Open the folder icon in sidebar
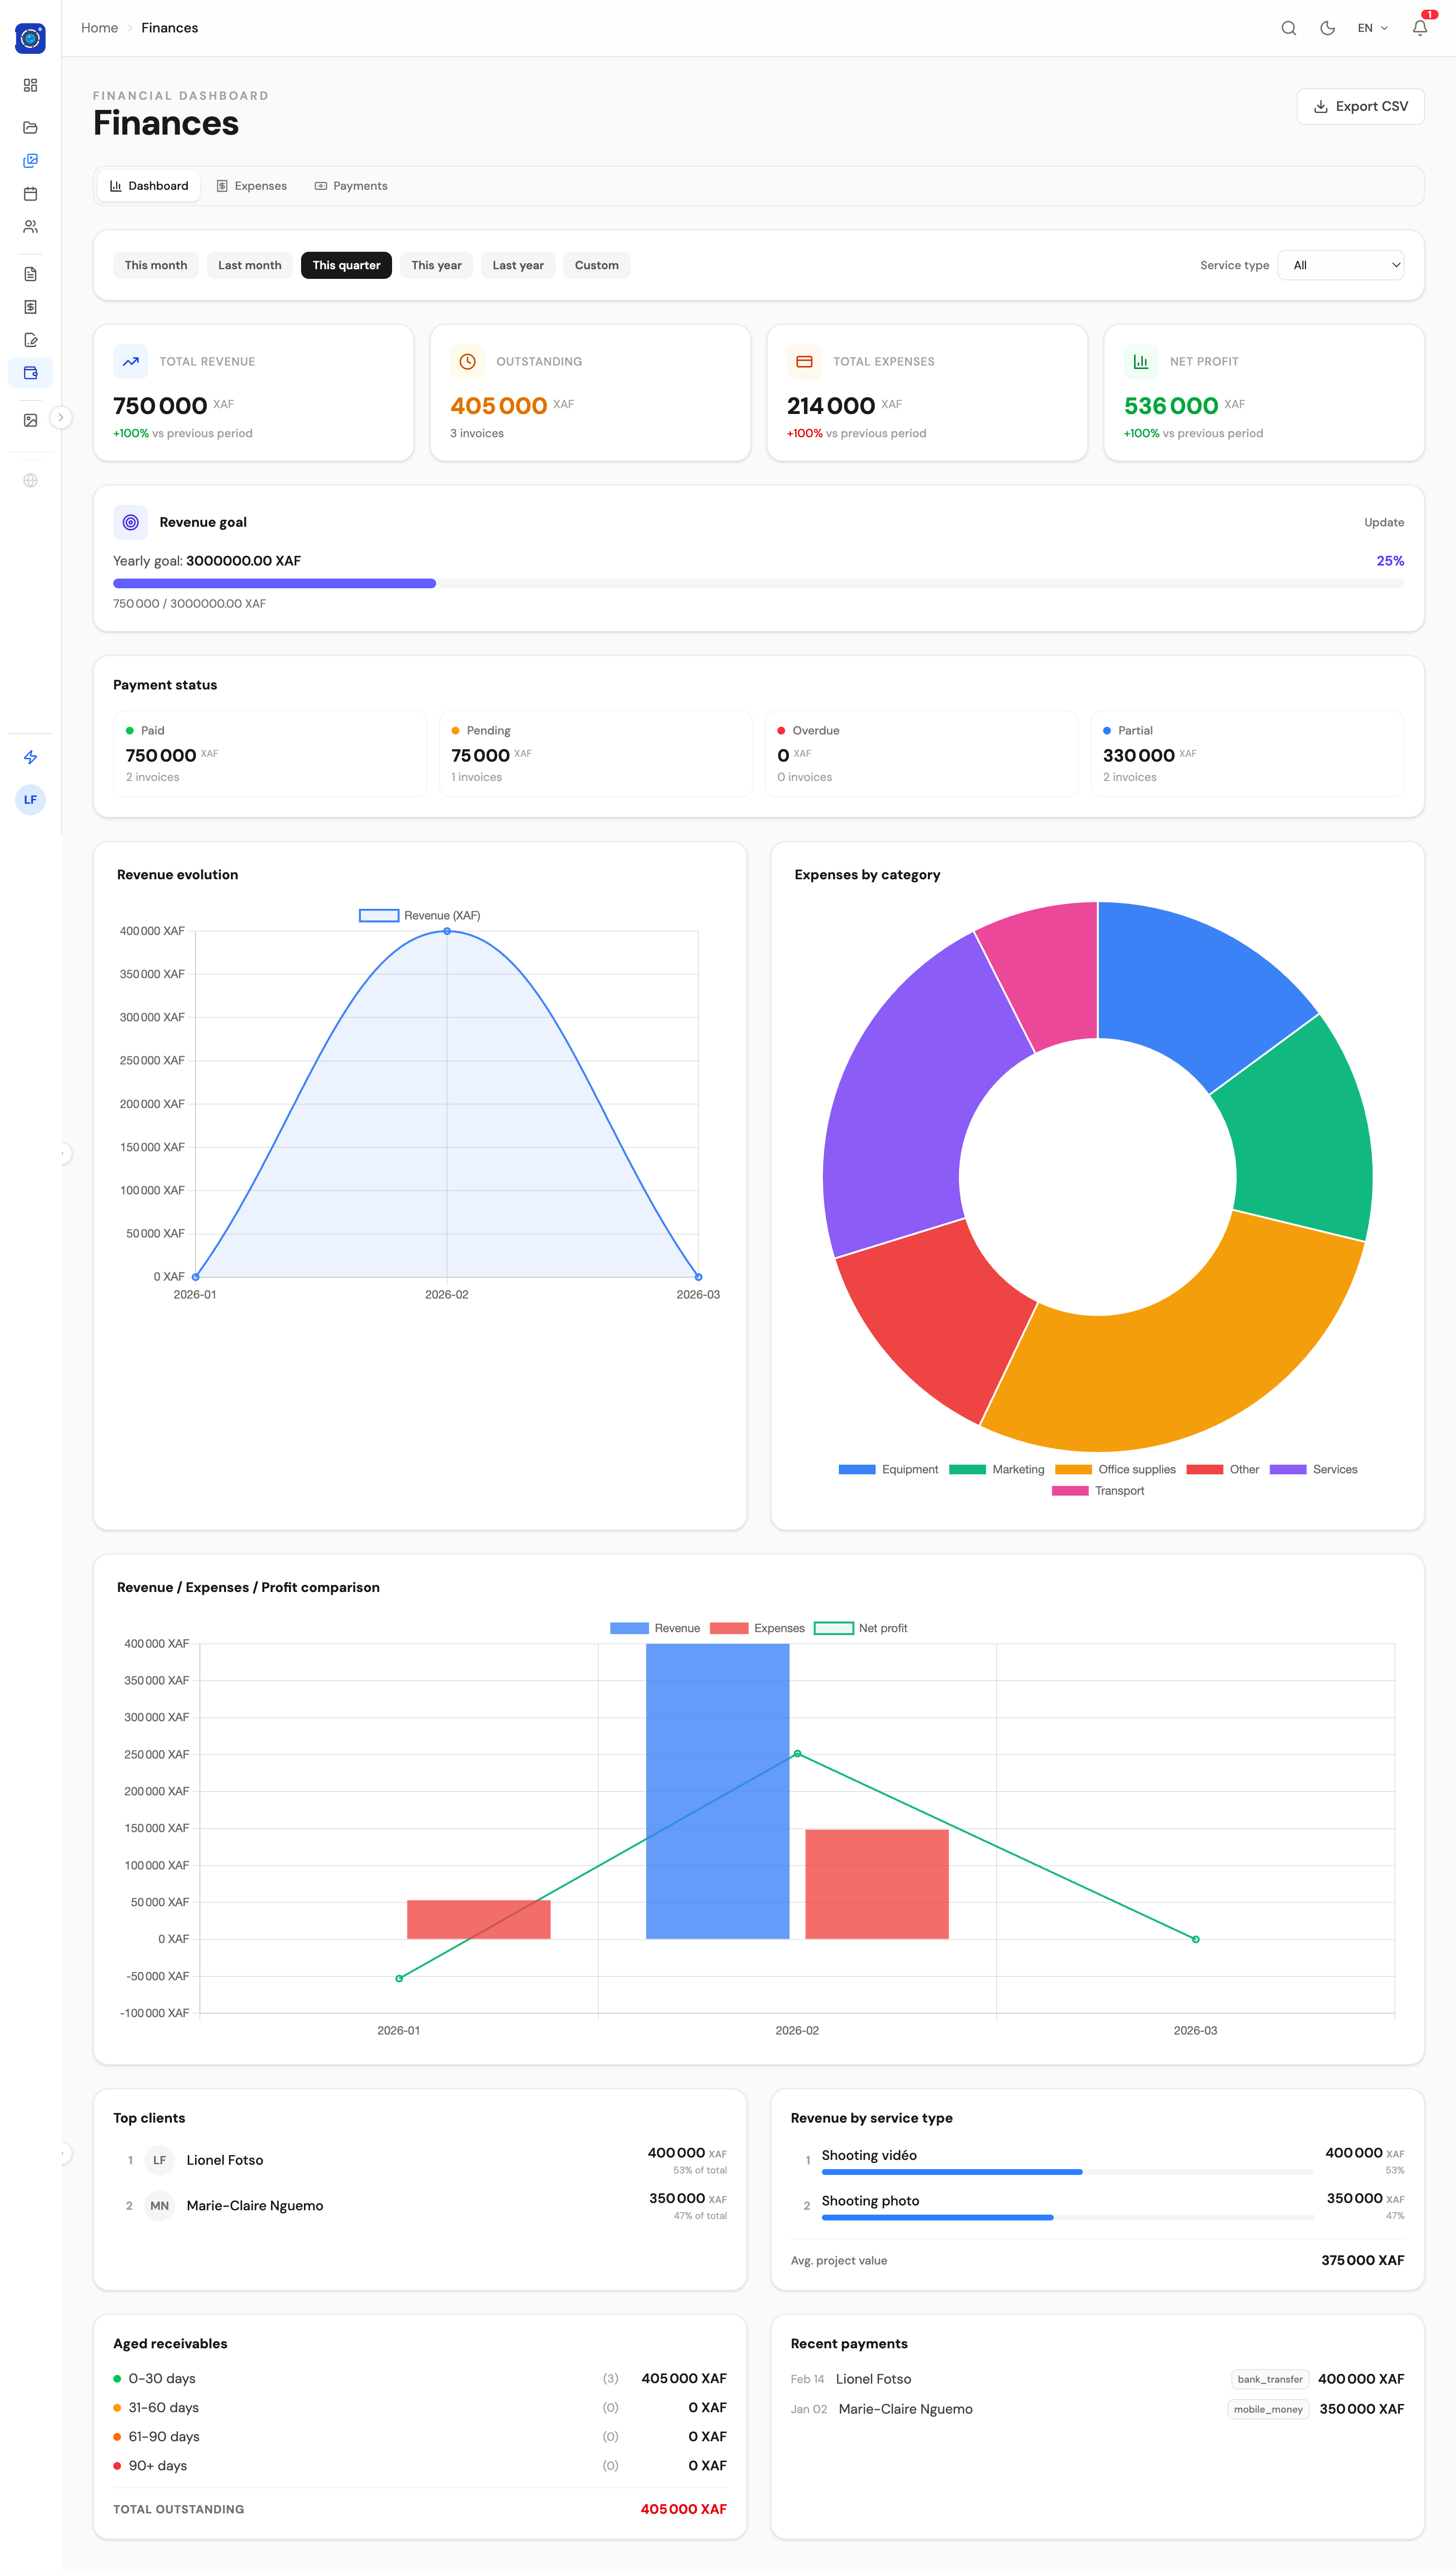Image resolution: width=1456 pixels, height=2571 pixels. pyautogui.click(x=30, y=128)
